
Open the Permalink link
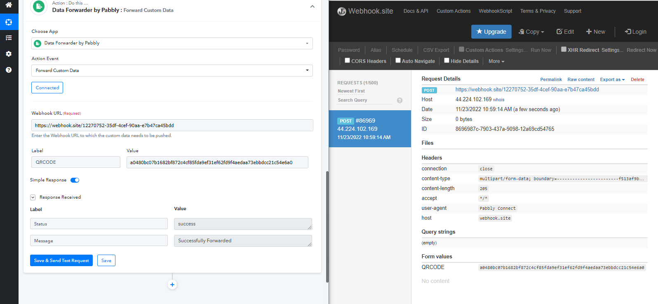click(x=551, y=80)
